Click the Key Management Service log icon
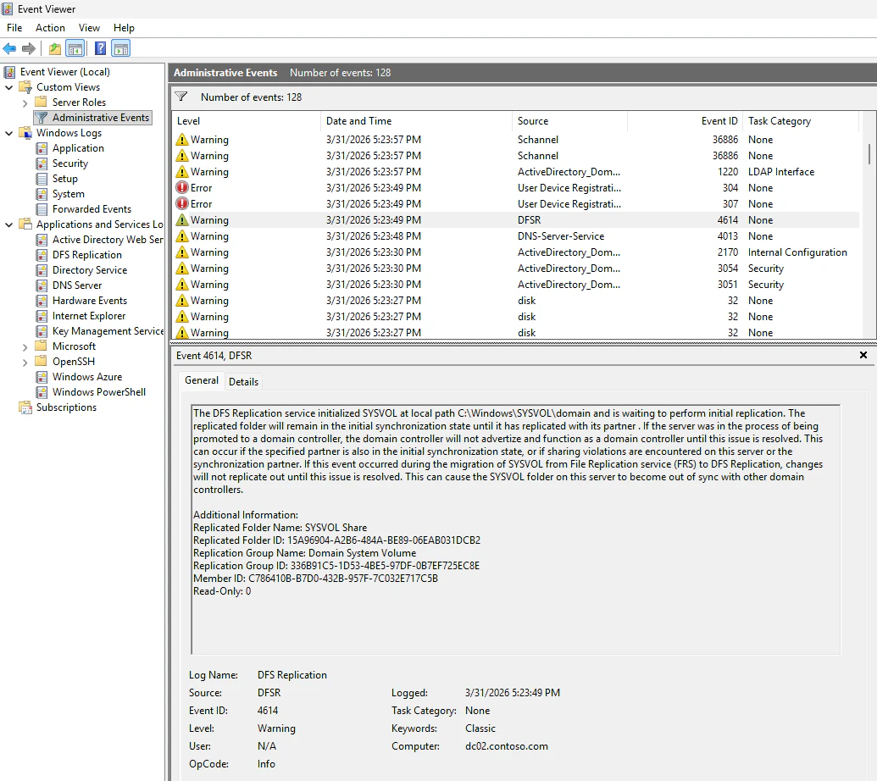This screenshot has height=781, width=877. 42,331
